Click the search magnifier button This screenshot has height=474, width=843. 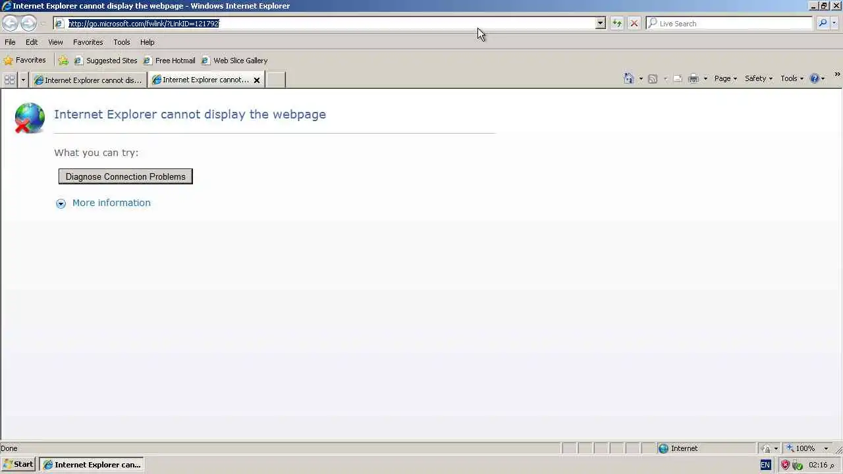click(x=823, y=23)
